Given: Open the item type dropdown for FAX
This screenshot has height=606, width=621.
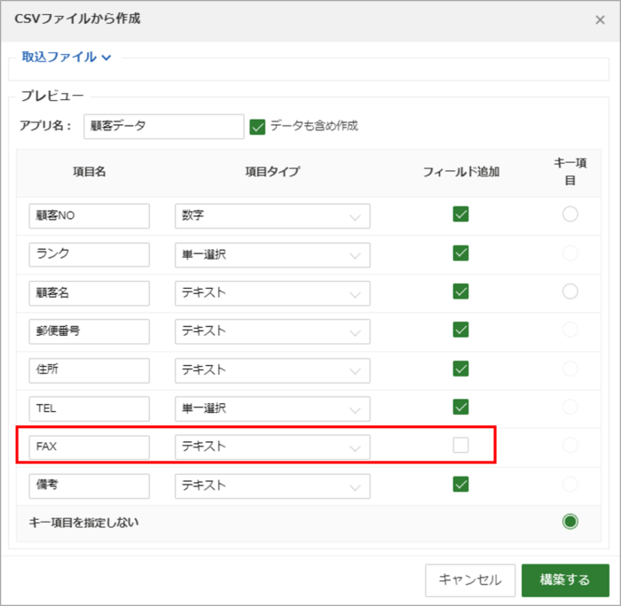Looking at the screenshot, I should pyautogui.click(x=272, y=447).
